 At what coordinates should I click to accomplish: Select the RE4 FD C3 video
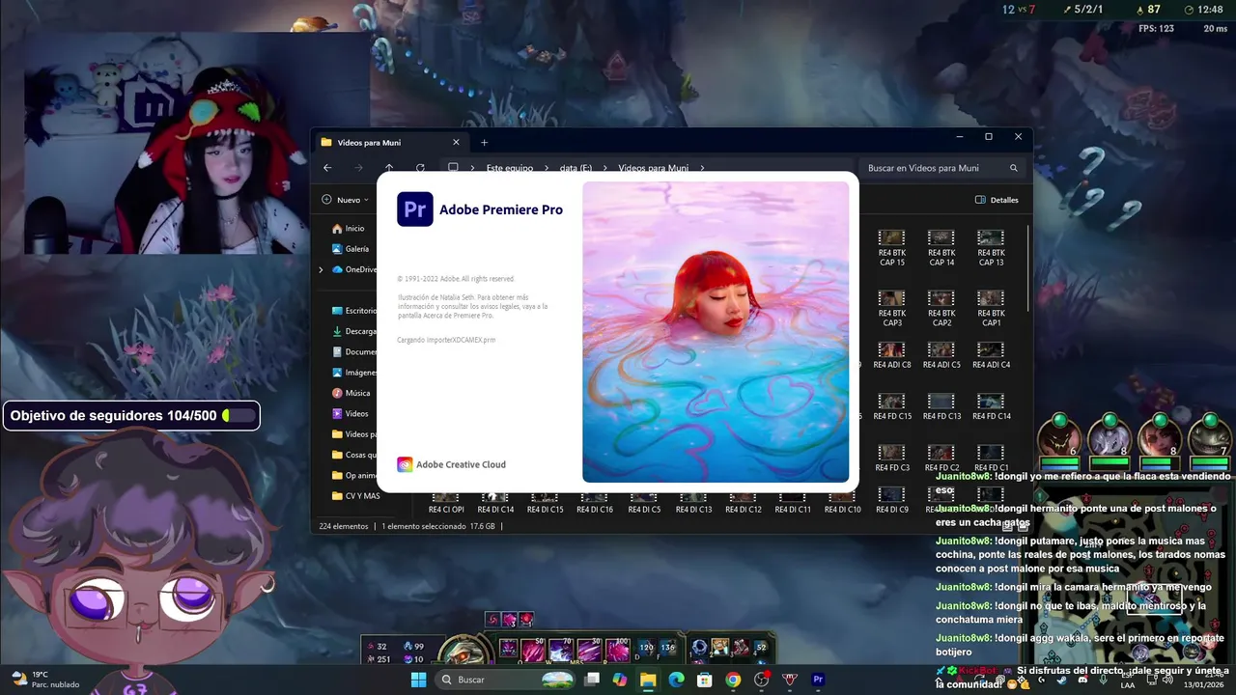coord(891,458)
